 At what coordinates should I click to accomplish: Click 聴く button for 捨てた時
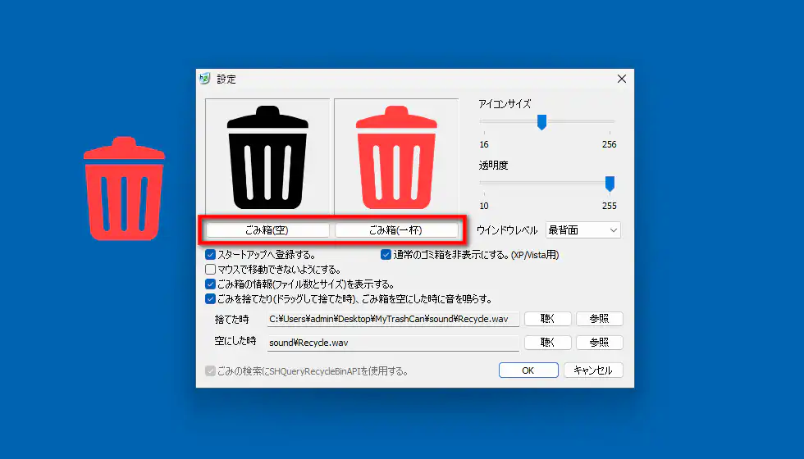click(548, 319)
